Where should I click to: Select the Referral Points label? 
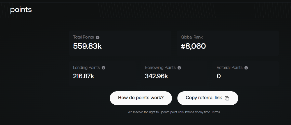[230, 67]
